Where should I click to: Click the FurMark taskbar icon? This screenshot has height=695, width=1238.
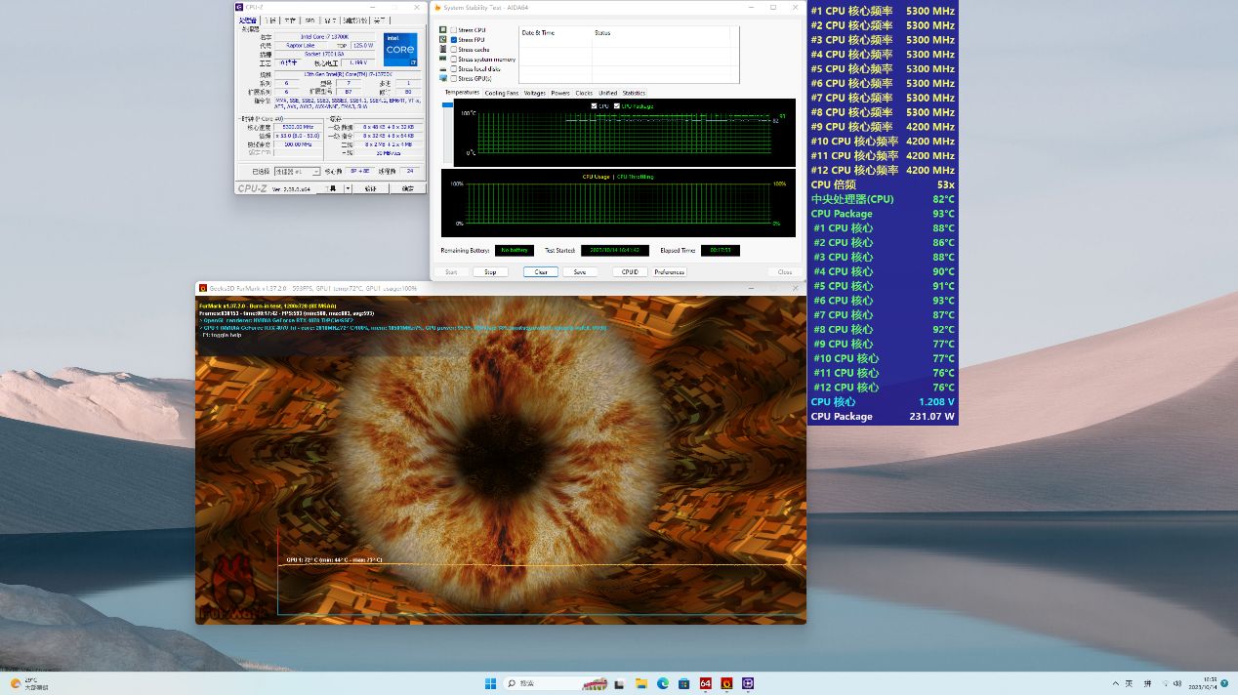[726, 683]
